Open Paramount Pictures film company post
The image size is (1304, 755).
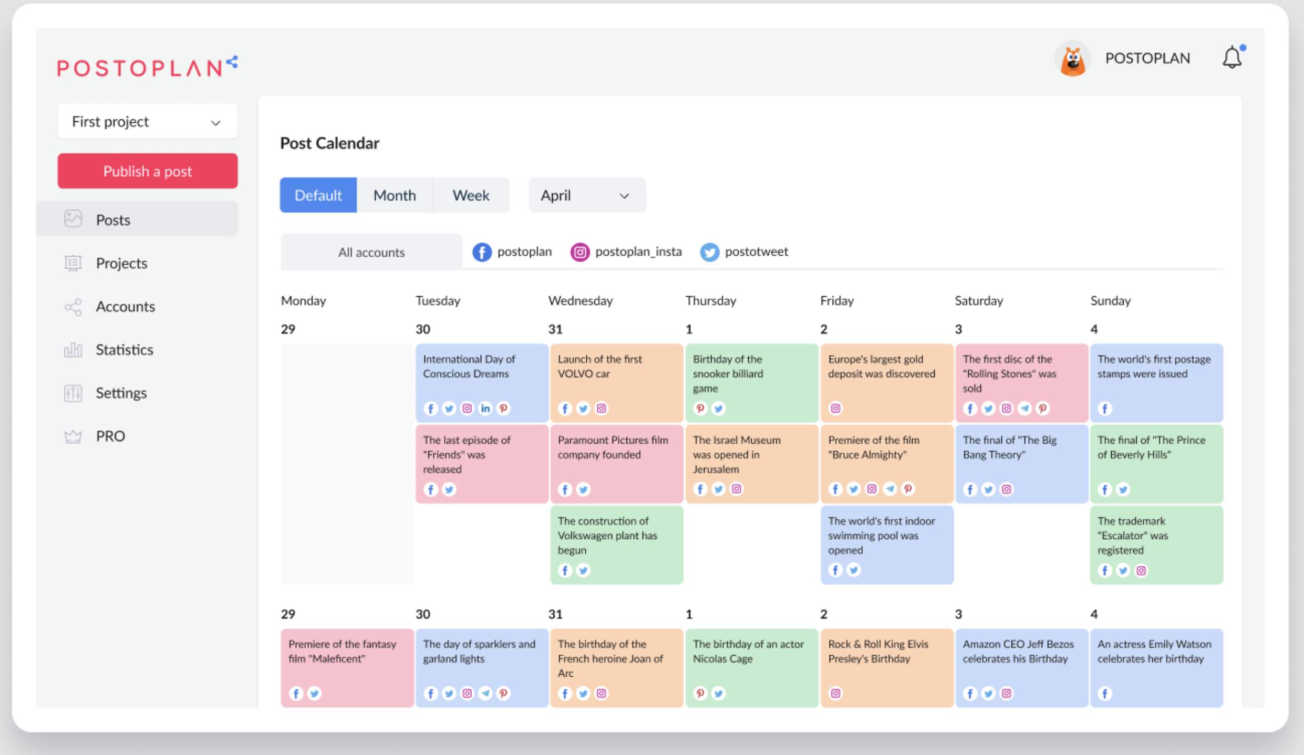(617, 464)
